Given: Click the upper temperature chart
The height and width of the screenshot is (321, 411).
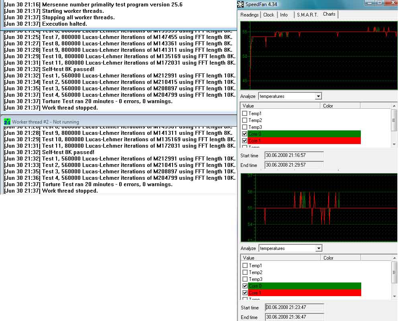Looking at the screenshot, I should coord(319,55).
